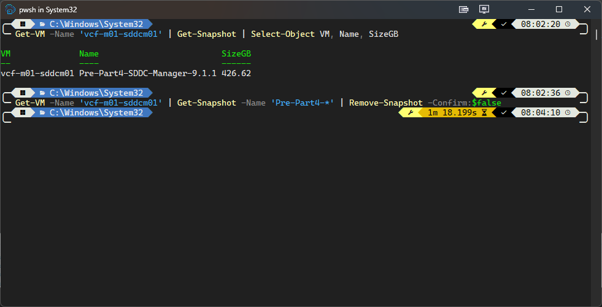602x307 pixels.
Task: Click the 'VM' column header
Action: click(6, 54)
